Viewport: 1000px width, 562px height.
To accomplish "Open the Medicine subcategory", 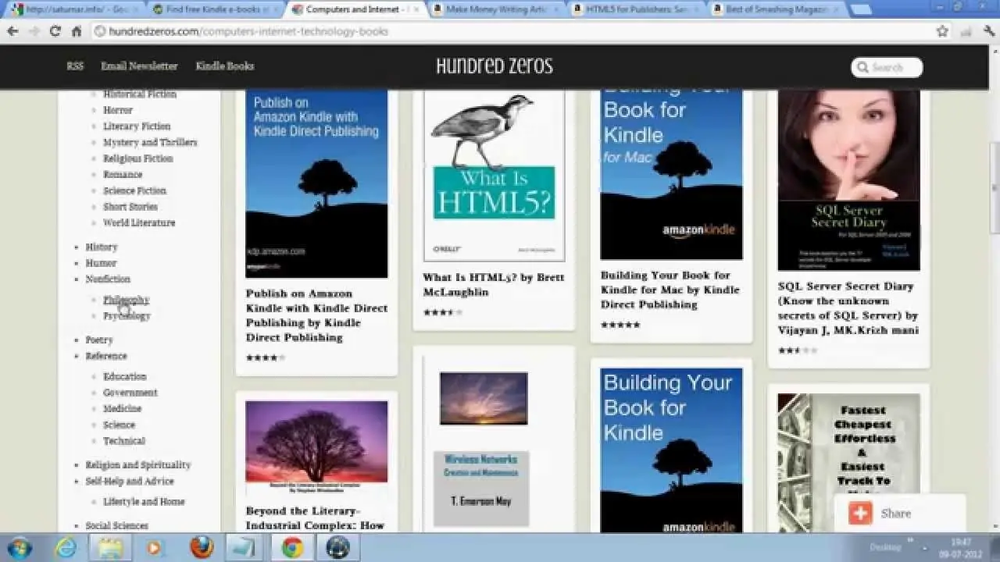I will 123,408.
